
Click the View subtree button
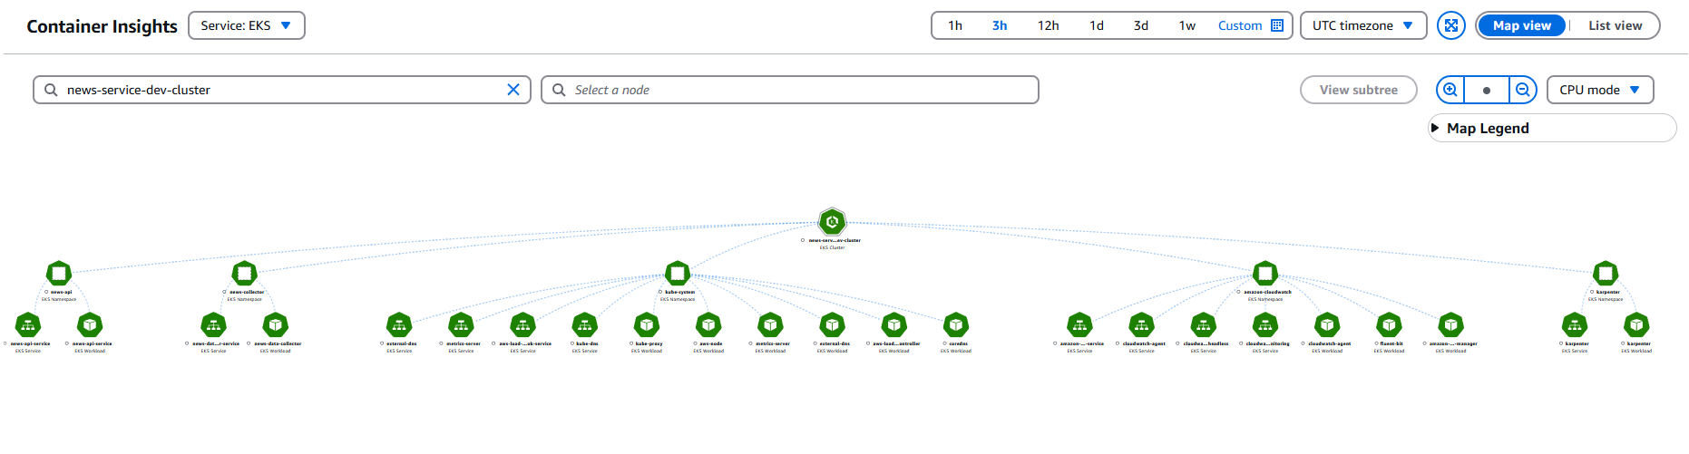click(1359, 90)
